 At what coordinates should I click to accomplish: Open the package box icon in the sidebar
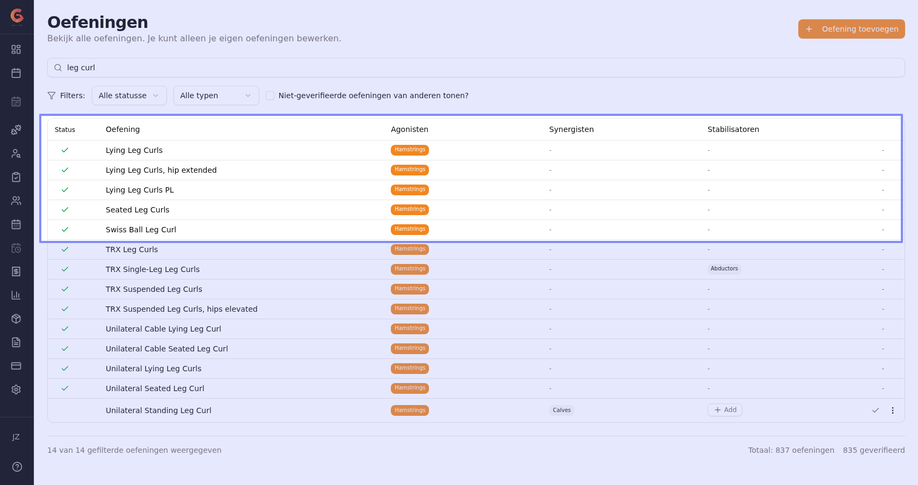click(16, 319)
